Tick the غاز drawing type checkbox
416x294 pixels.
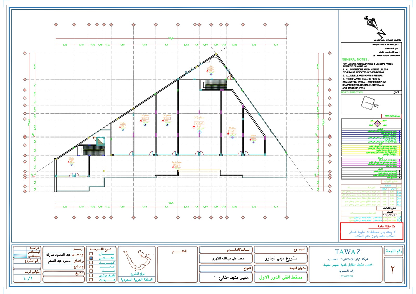pyautogui.click(x=91, y=271)
